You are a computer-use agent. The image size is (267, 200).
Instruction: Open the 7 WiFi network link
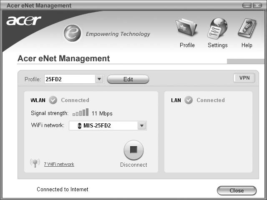tap(59, 164)
